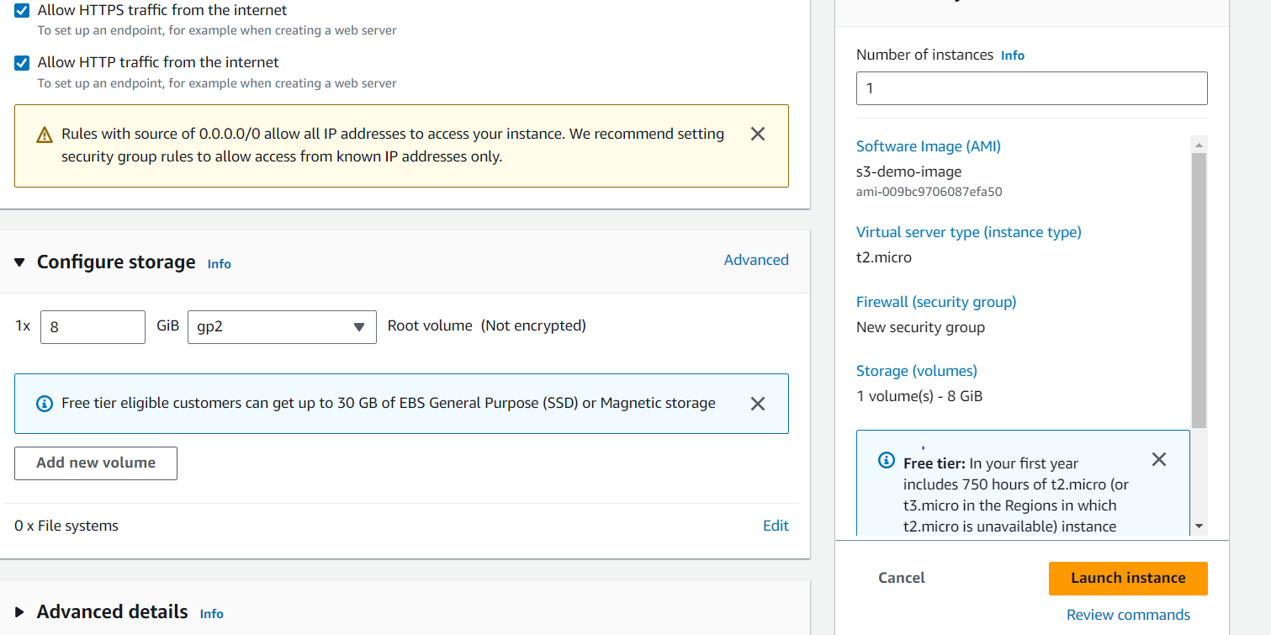Image resolution: width=1271 pixels, height=635 pixels.
Task: Click the root volume size field
Action: [93, 326]
